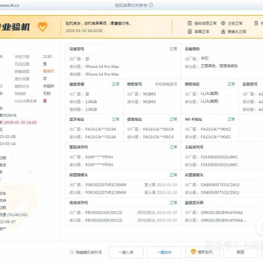Click the 验机完毕 result message
263x263 pixels.
[98, 23]
